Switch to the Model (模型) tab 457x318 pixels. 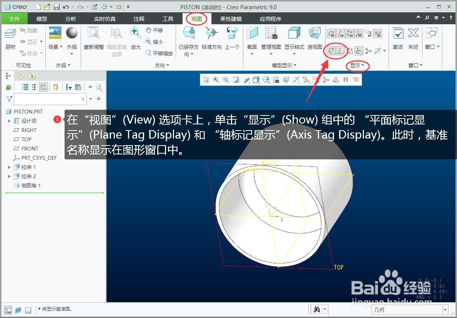42,19
